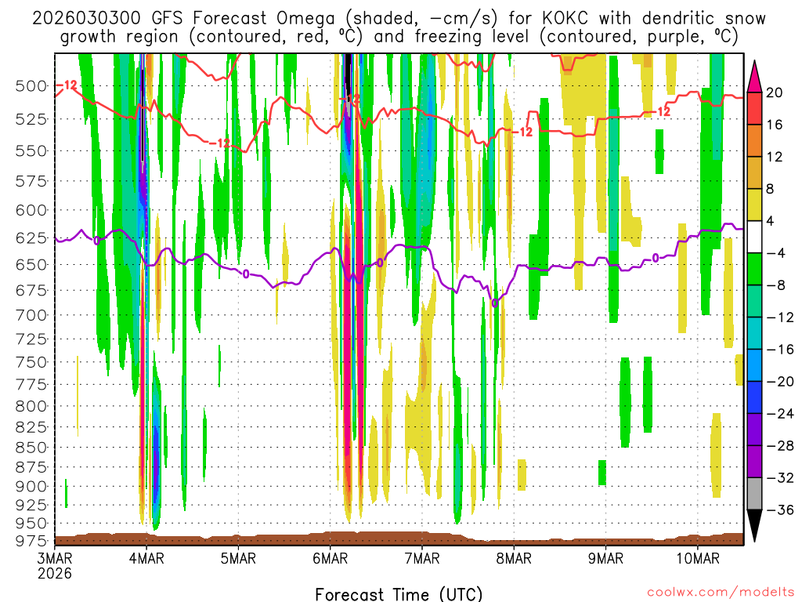Click the 875 pressure level label
Image resolution: width=802 pixels, height=602 pixels.
pyautogui.click(x=31, y=467)
